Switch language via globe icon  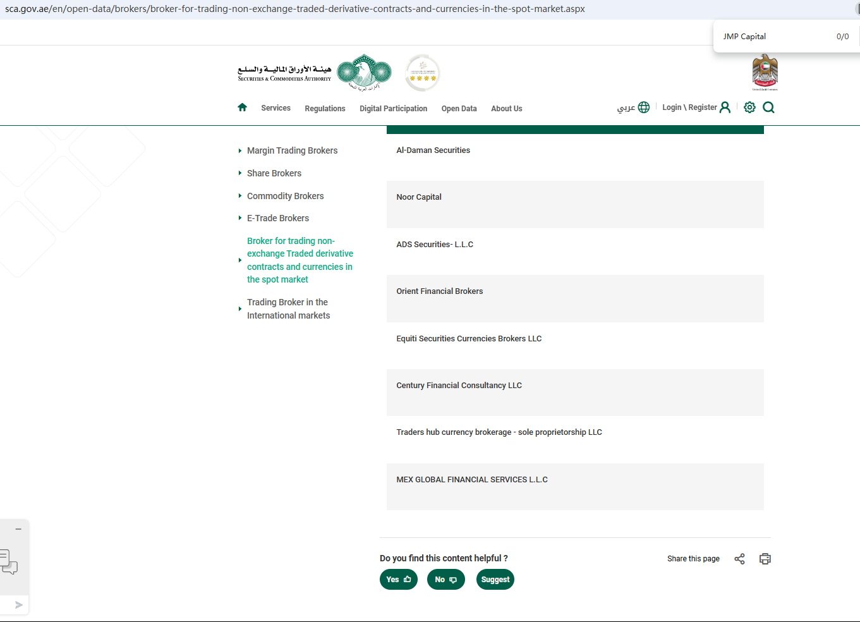[644, 107]
